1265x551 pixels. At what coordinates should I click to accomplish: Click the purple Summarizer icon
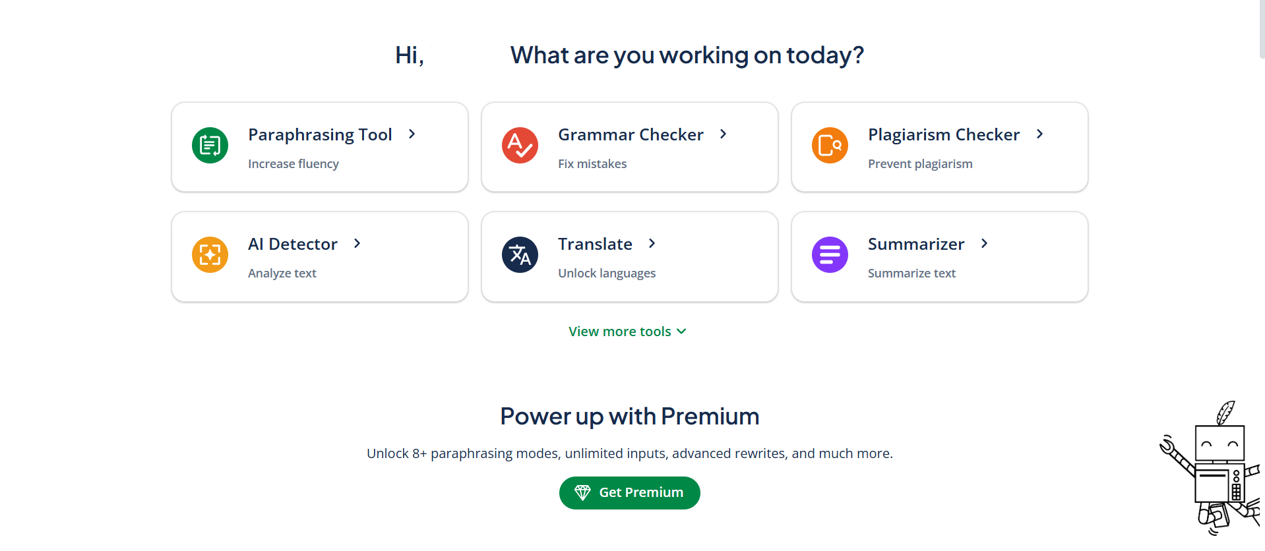(830, 254)
